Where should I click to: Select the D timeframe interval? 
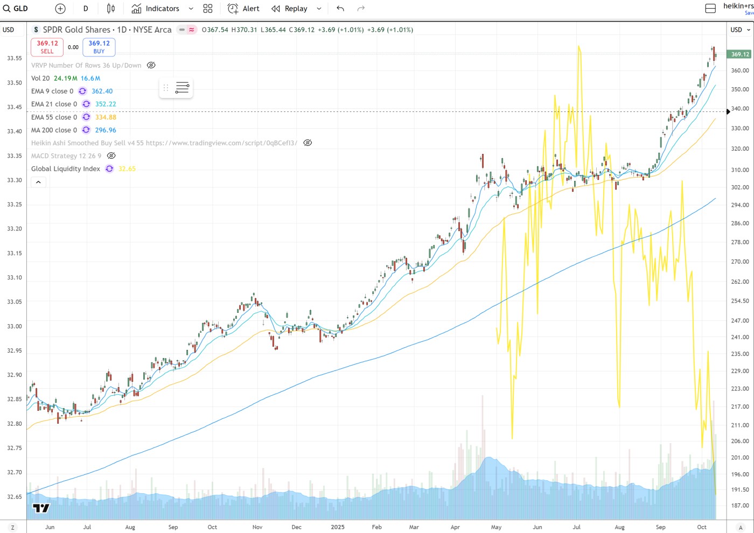86,9
